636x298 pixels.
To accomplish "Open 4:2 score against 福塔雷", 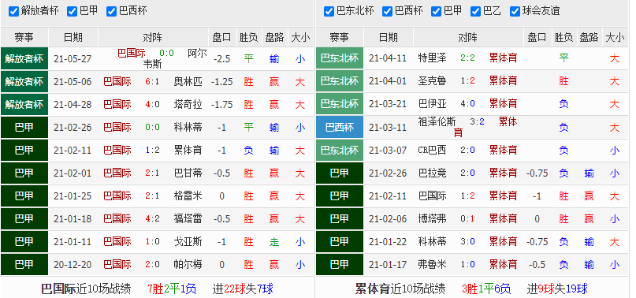I will click(x=152, y=219).
